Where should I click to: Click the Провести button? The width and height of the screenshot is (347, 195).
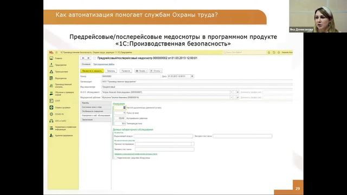pyautogui.click(x=126, y=71)
